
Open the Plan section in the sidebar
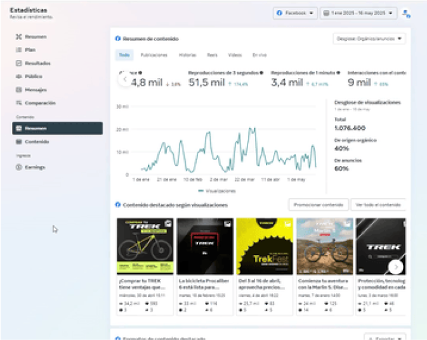coord(30,50)
